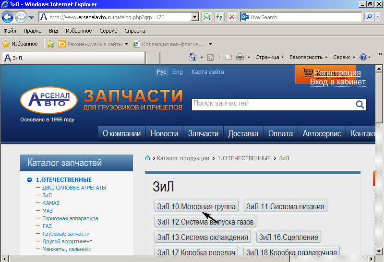384x262 pixels.
Task: Click the Help question mark icon
Action: click(363, 57)
